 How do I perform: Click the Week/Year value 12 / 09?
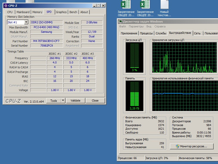click(x=92, y=32)
